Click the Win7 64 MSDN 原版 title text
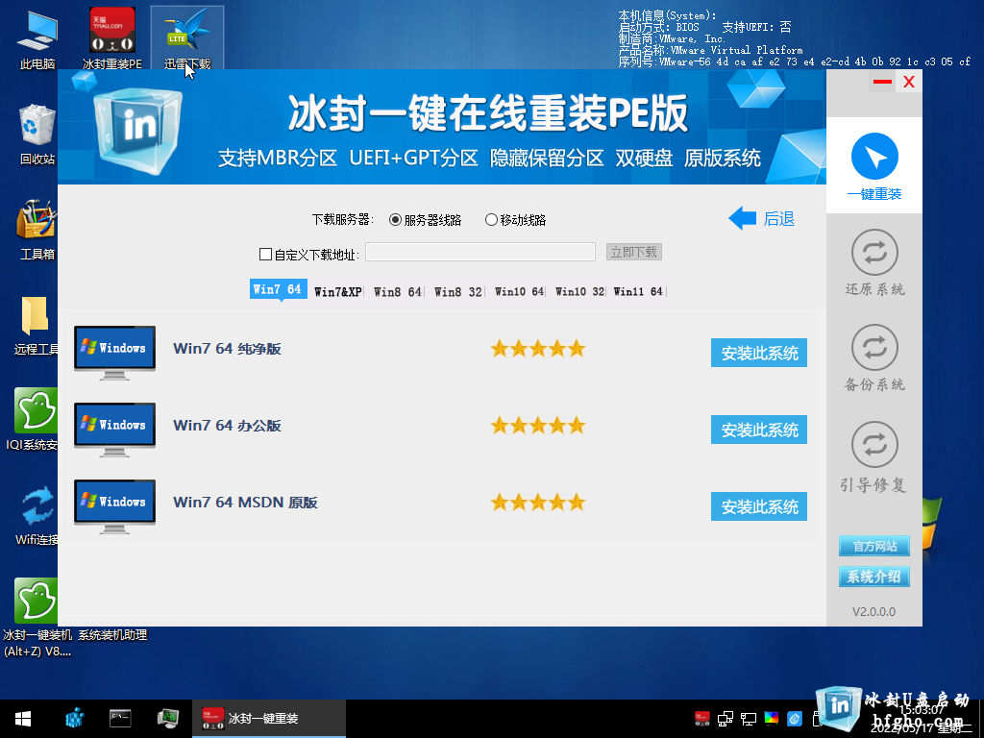 pyautogui.click(x=245, y=503)
